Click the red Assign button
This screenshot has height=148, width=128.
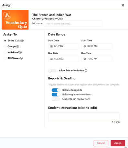[x=118, y=143]
